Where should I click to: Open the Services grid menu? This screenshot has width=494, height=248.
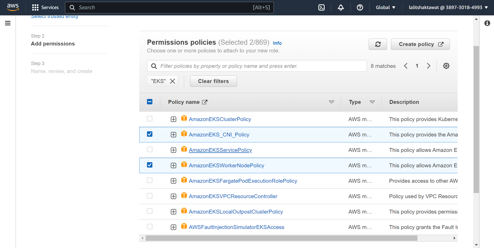pyautogui.click(x=45, y=7)
